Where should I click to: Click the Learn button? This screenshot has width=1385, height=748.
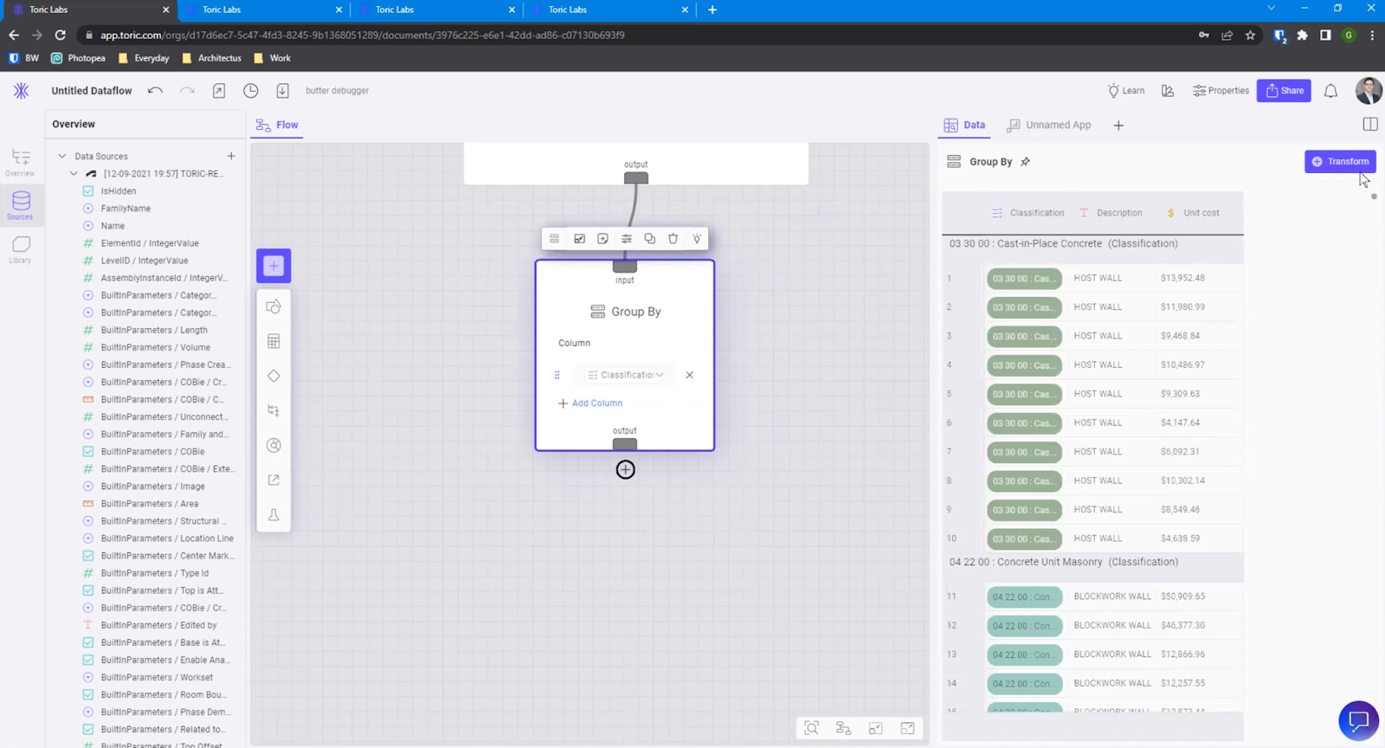tap(1126, 90)
